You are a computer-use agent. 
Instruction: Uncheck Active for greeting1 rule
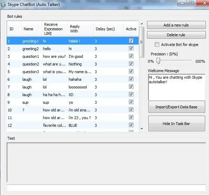(x=131, y=41)
